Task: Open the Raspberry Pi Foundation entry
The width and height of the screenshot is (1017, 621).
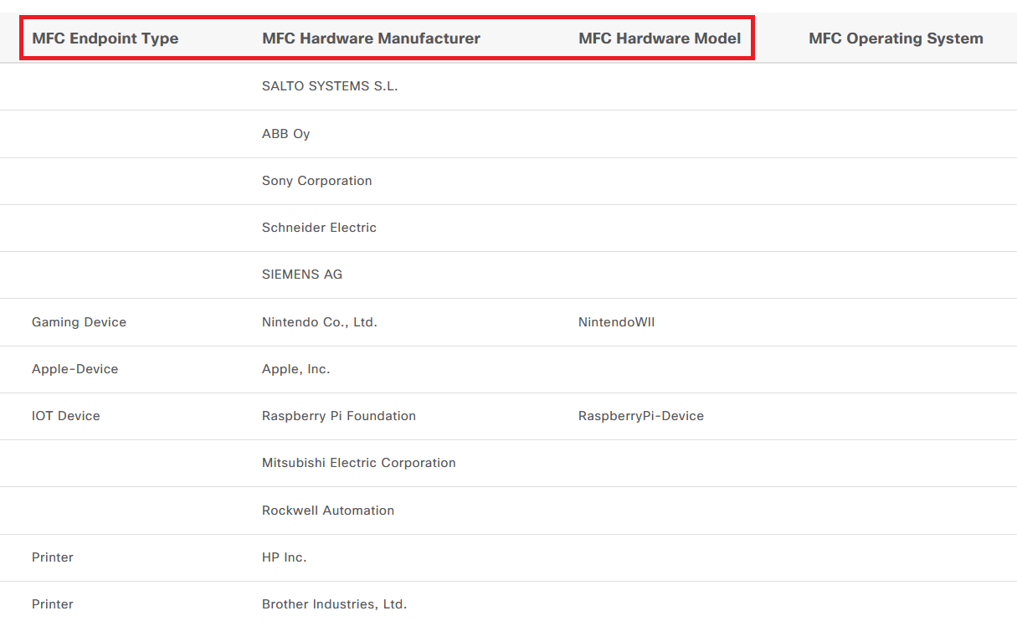Action: (x=338, y=415)
